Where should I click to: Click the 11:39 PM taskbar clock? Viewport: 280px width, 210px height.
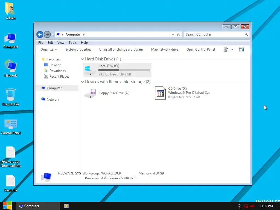pos(266,206)
